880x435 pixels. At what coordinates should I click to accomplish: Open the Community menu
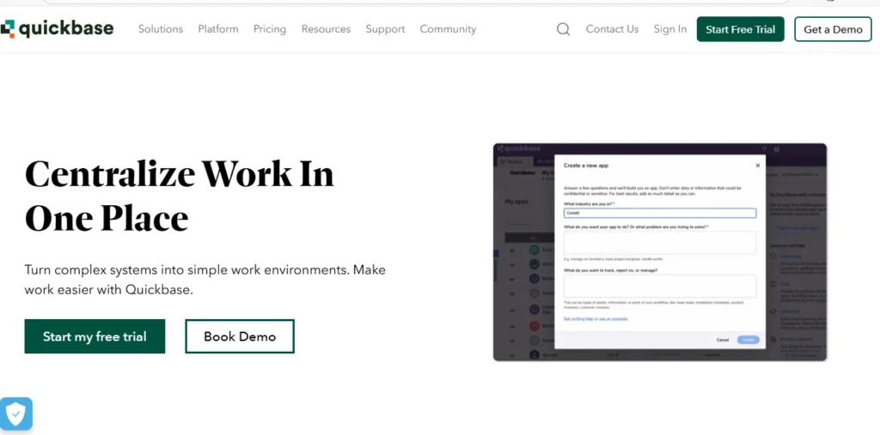(448, 29)
